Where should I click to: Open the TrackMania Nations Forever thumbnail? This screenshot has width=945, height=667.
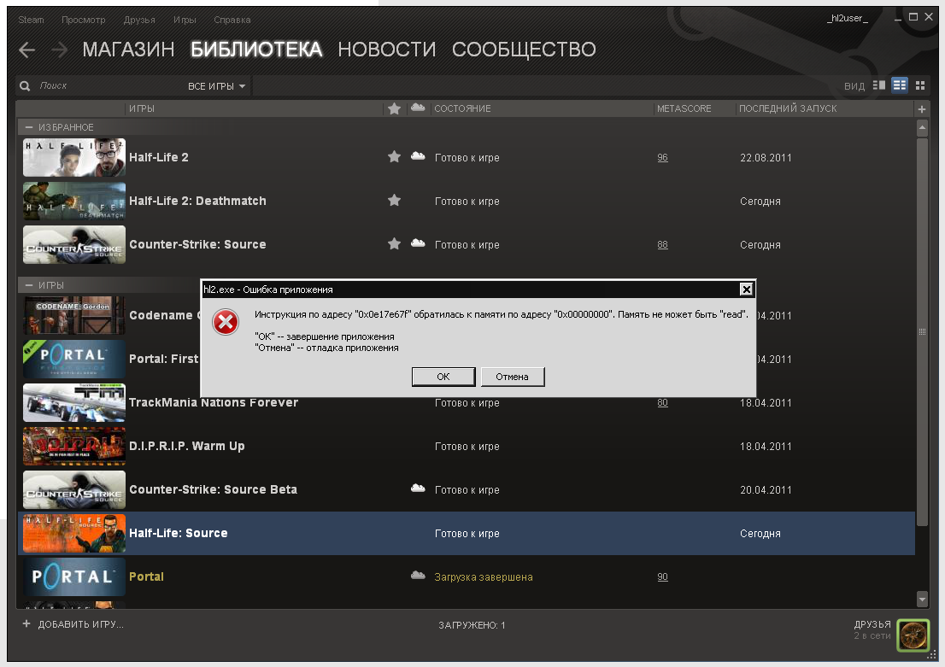(x=74, y=402)
